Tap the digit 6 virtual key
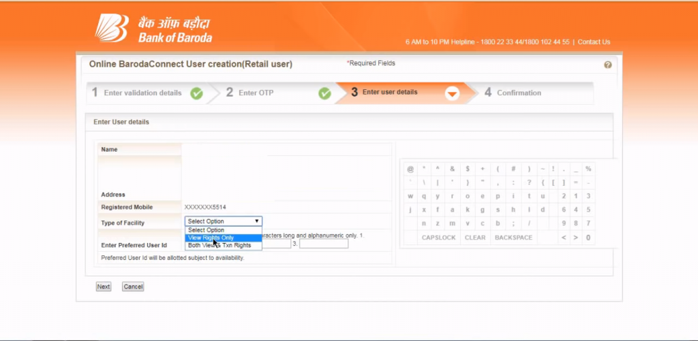The image size is (698, 341). [564, 210]
